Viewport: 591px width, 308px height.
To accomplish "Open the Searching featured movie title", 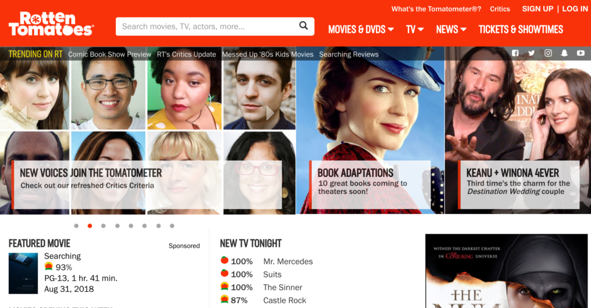I will click(62, 256).
